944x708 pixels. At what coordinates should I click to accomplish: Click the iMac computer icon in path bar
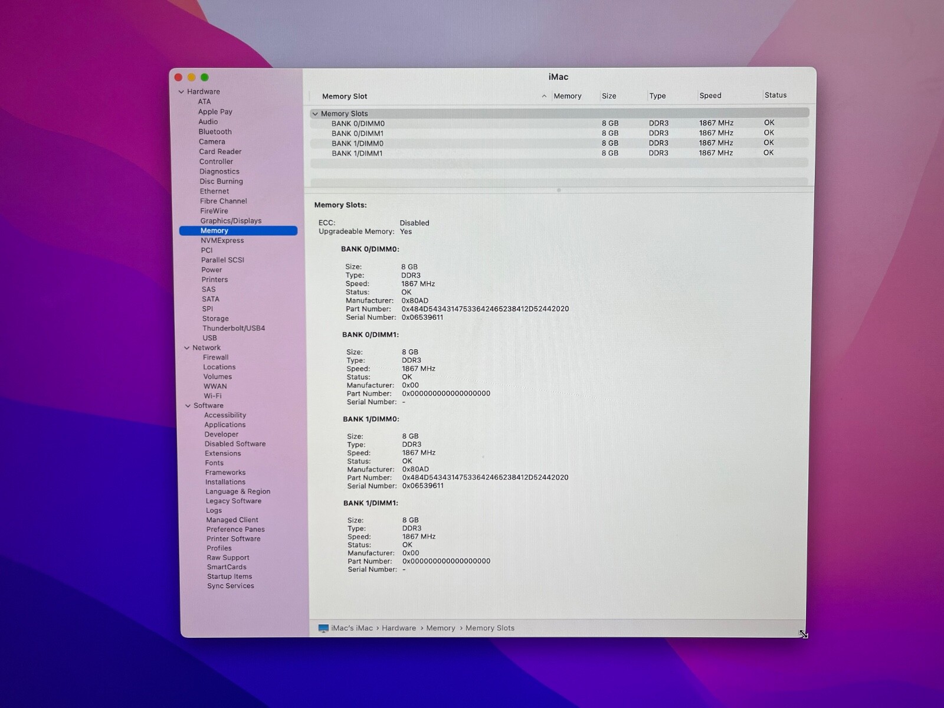pos(323,628)
